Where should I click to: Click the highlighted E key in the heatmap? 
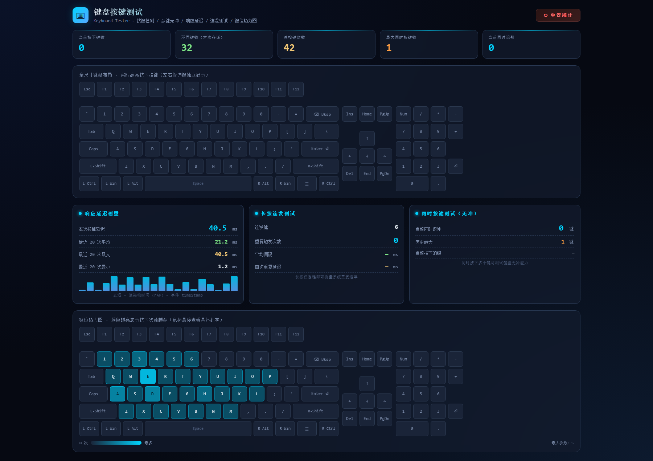pos(148,376)
